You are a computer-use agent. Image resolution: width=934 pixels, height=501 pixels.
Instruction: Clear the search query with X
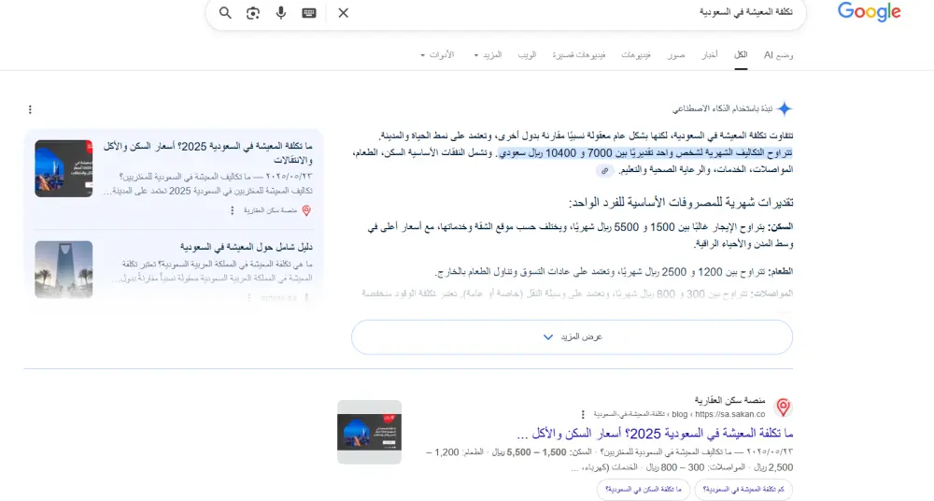(x=343, y=12)
